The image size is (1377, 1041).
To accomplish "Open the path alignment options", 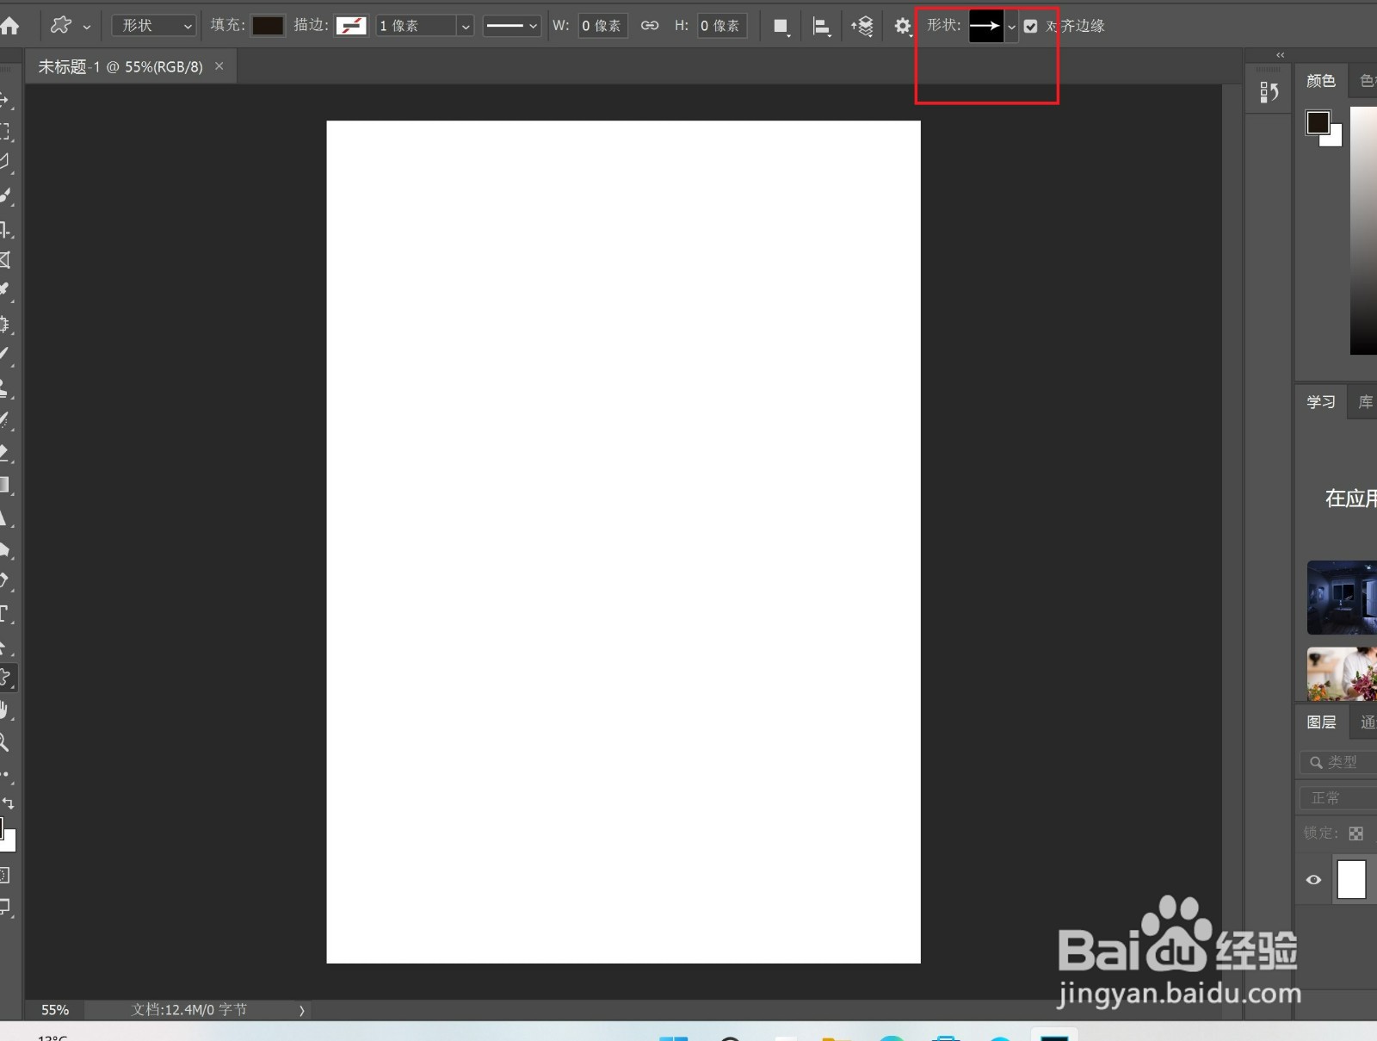I will pyautogui.click(x=822, y=27).
